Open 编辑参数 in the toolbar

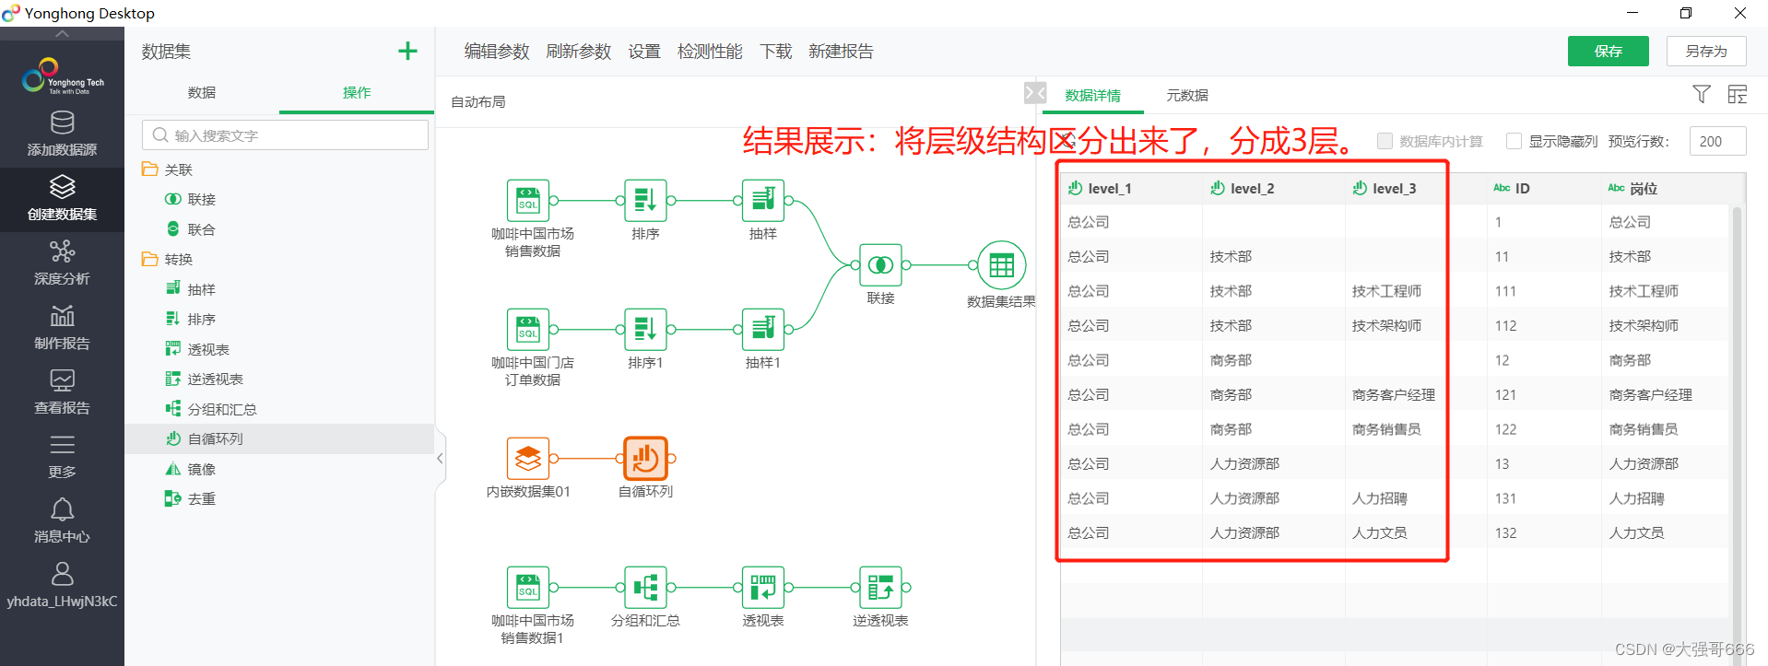pyautogui.click(x=497, y=52)
